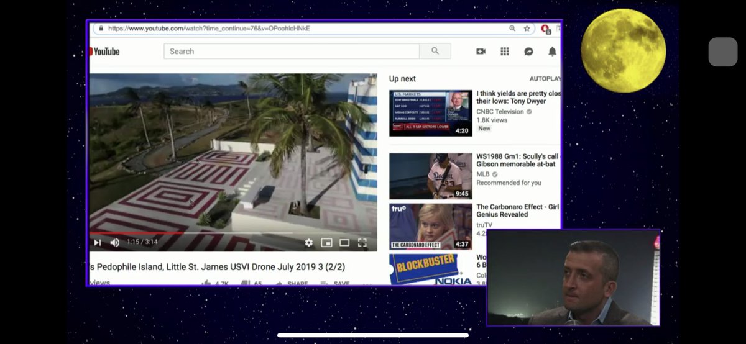Click the Up next heading
746x344 pixels.
(402, 79)
